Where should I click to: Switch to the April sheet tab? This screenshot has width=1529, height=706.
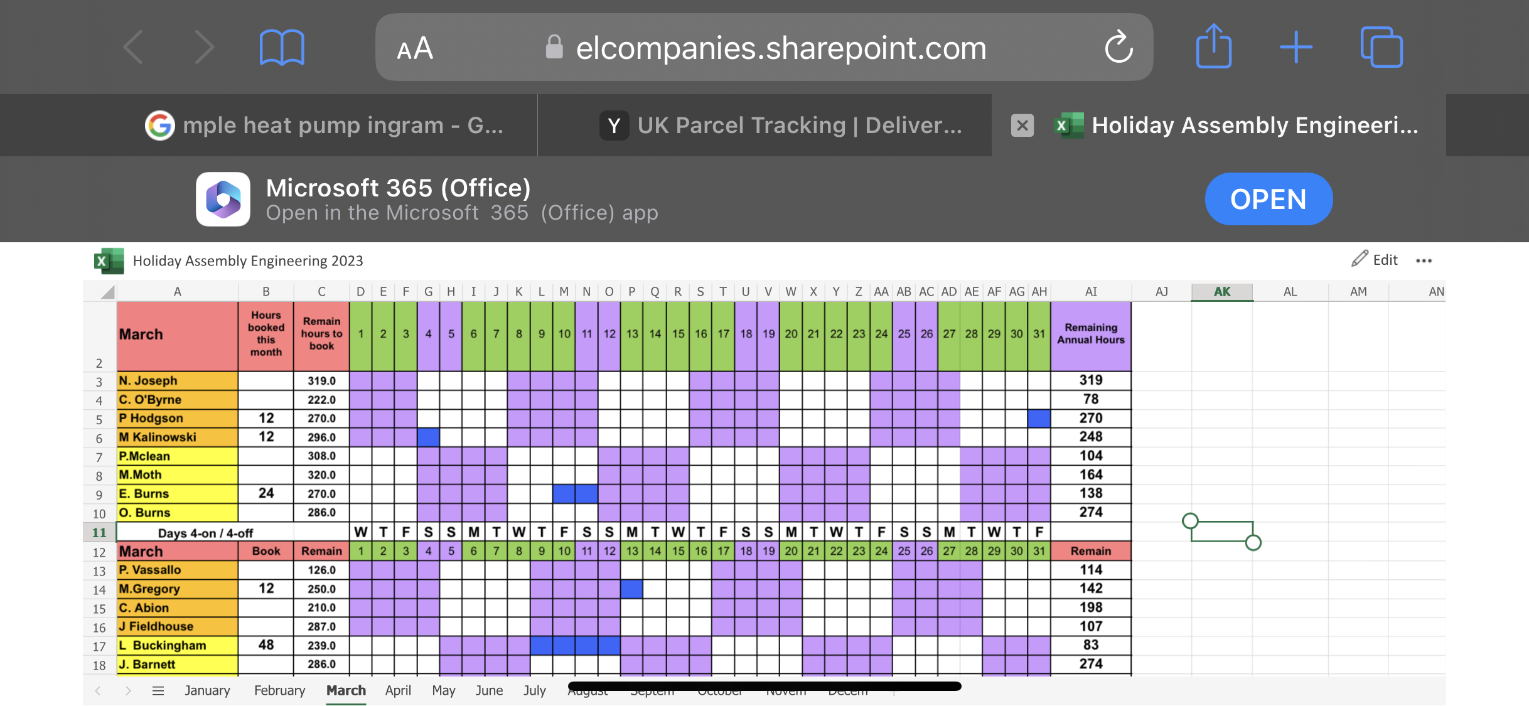pyautogui.click(x=398, y=691)
